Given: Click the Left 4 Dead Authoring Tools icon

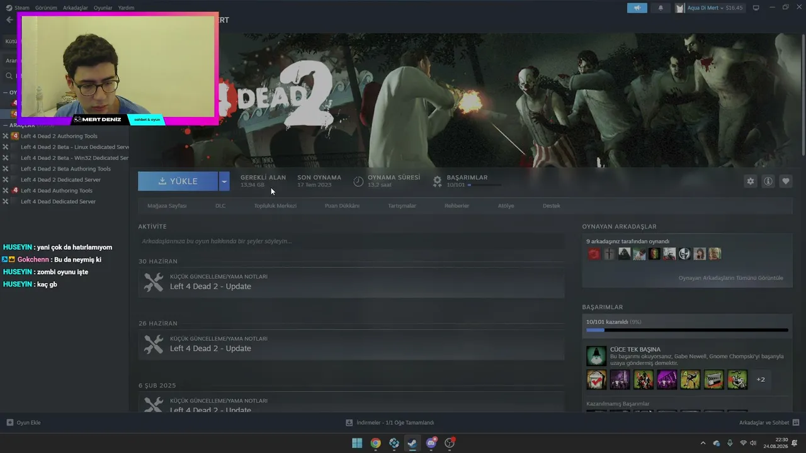Looking at the screenshot, I should pos(14,191).
